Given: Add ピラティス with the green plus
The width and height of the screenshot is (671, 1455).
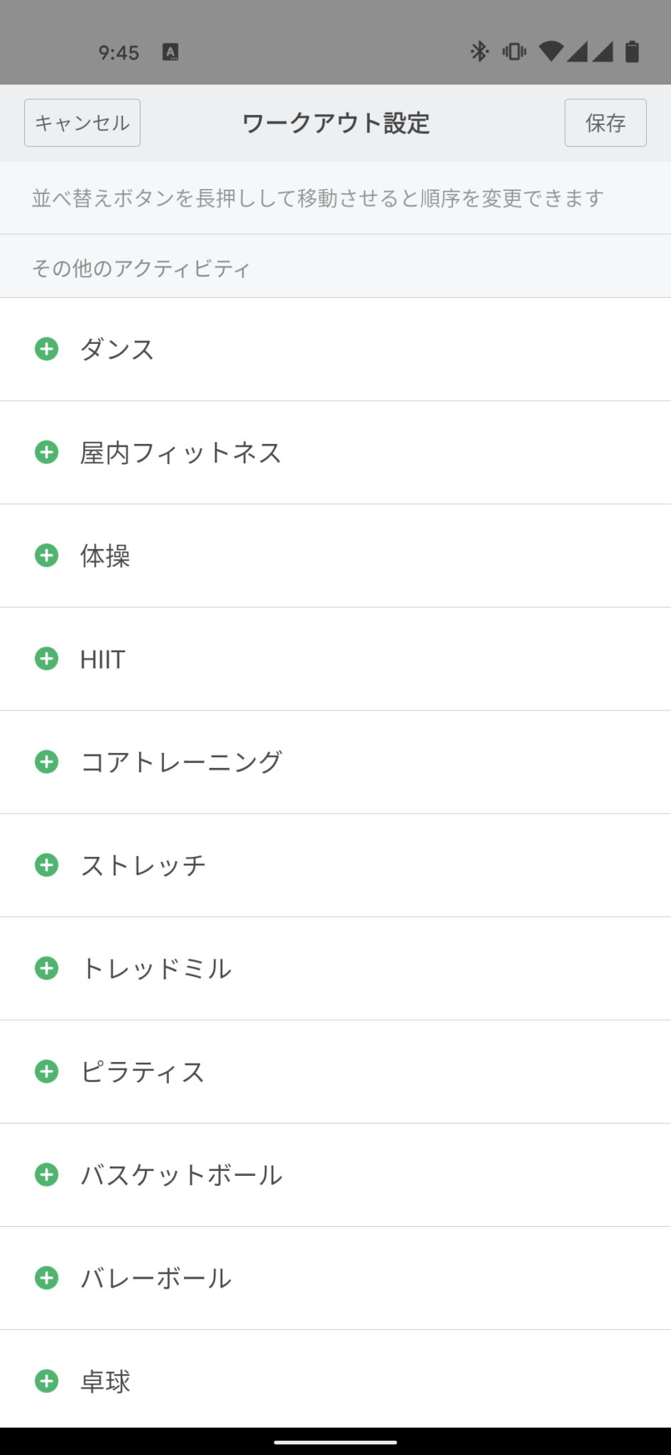Looking at the screenshot, I should (x=47, y=1071).
